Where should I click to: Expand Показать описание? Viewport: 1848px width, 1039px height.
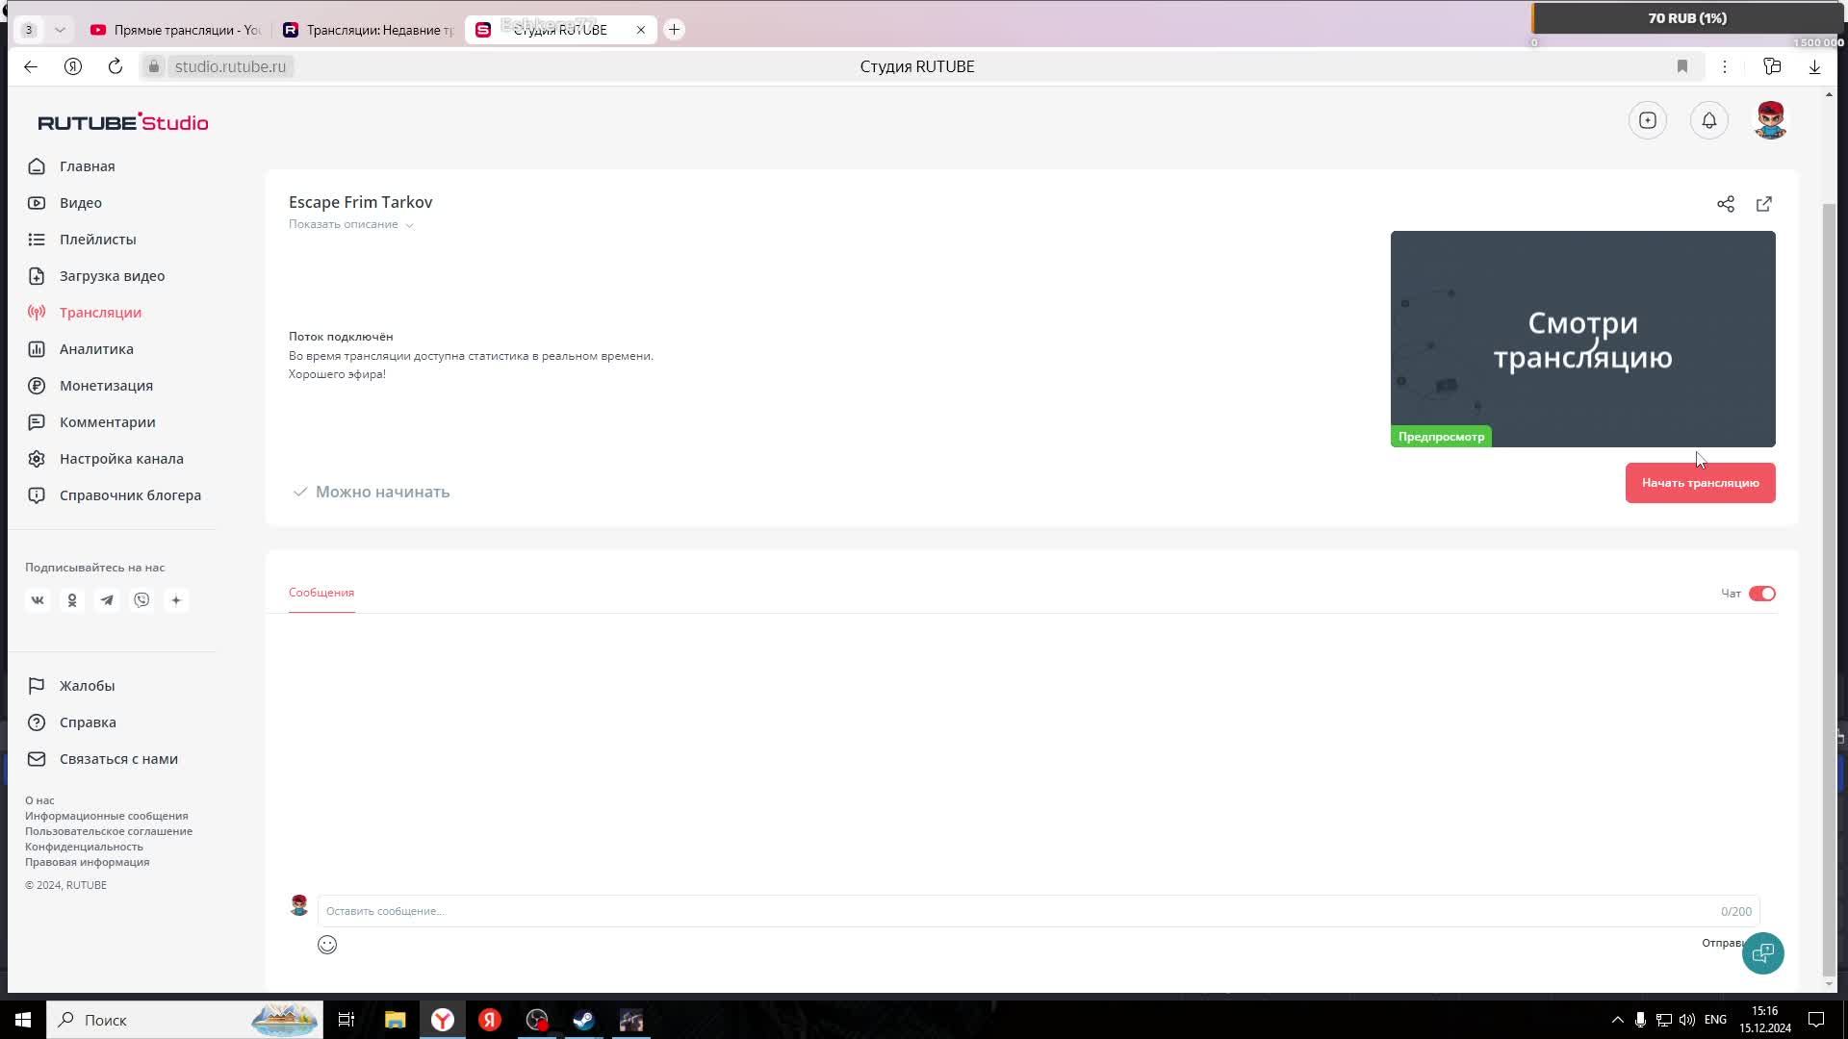point(350,224)
